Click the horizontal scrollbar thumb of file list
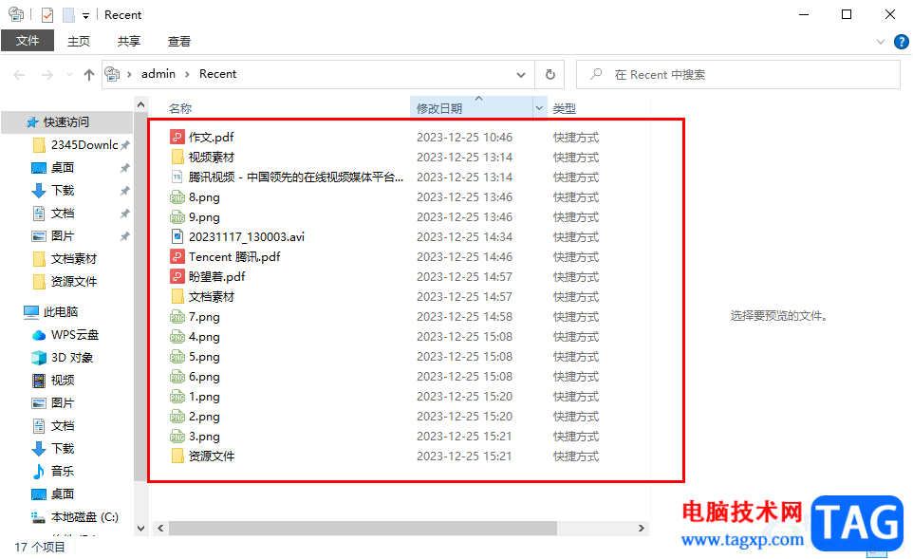913x559 pixels. coord(363,528)
